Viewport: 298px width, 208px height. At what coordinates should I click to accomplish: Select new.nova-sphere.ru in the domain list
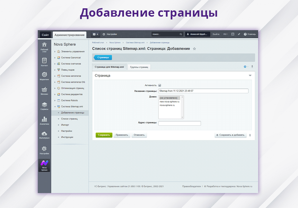click(x=169, y=102)
